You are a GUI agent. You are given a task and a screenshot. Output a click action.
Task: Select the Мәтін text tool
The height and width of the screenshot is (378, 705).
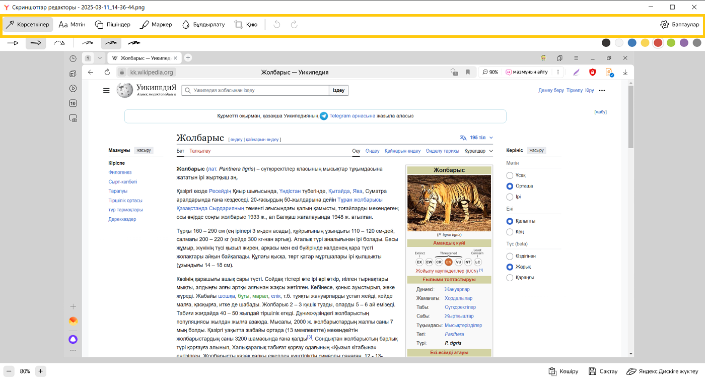pyautogui.click(x=72, y=24)
